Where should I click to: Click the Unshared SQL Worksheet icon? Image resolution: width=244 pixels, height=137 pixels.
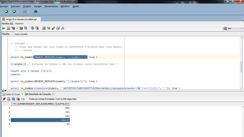[x=44, y=28]
